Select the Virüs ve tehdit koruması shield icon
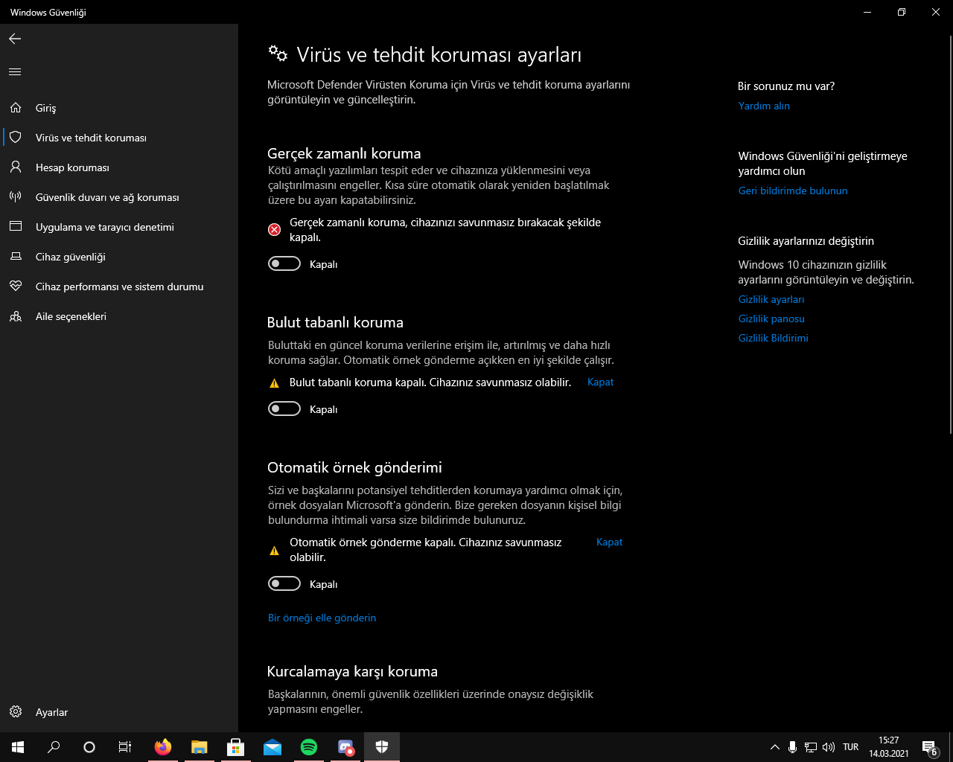The width and height of the screenshot is (953, 762). [16, 138]
